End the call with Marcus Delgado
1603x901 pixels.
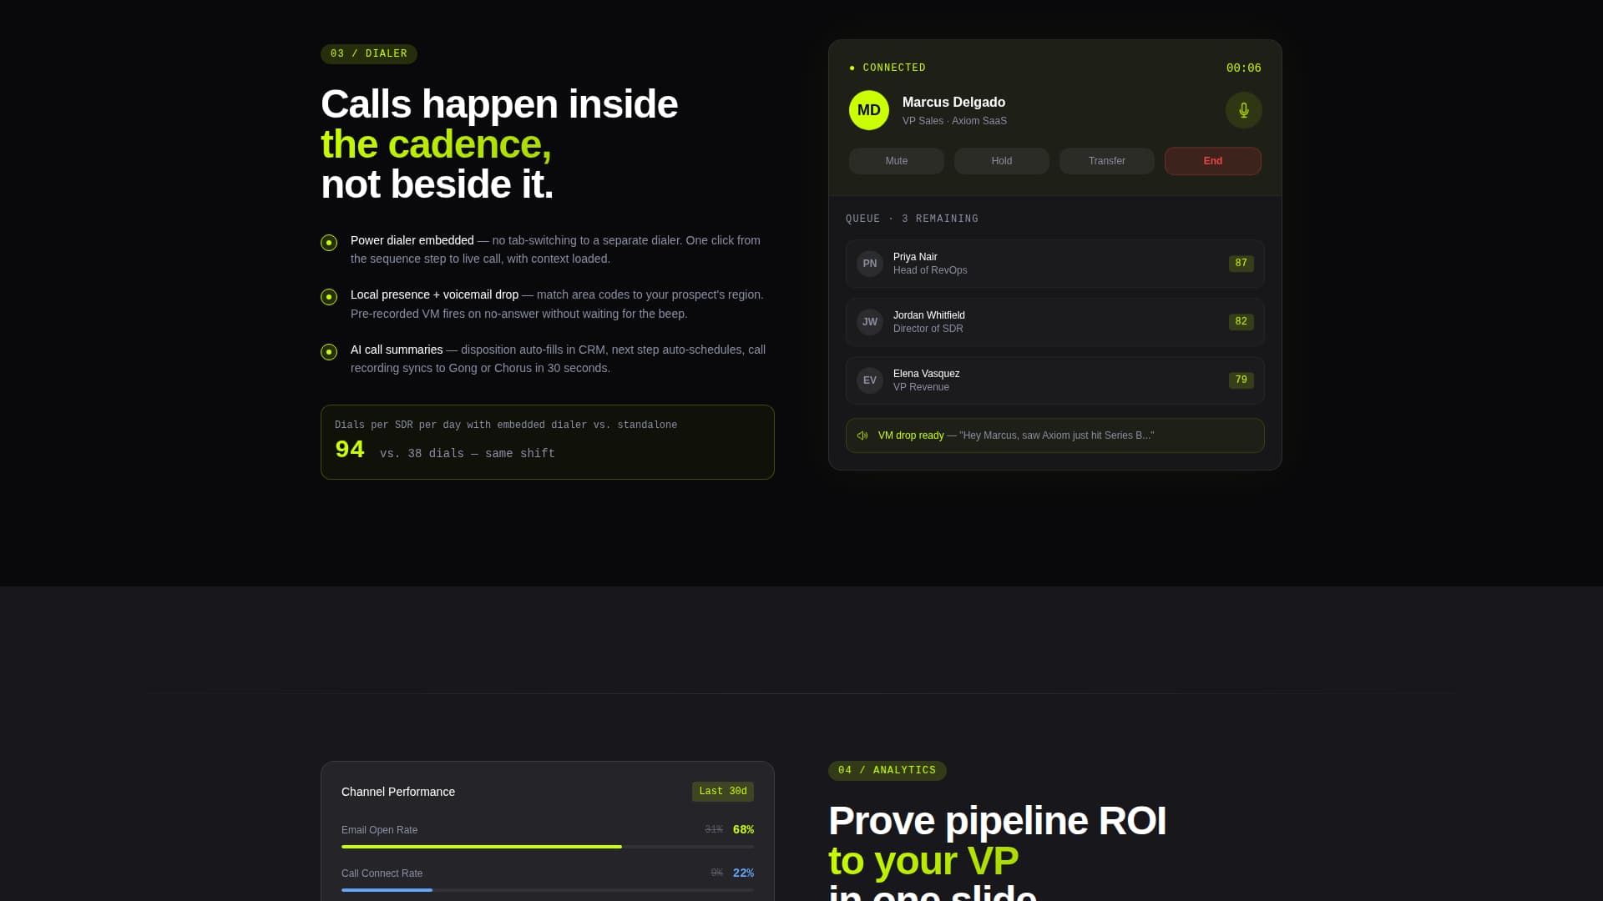click(1212, 160)
